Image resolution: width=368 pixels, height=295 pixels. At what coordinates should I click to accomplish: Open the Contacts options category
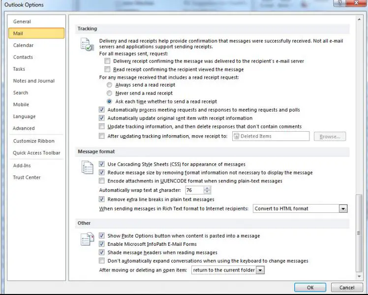coord(36,57)
